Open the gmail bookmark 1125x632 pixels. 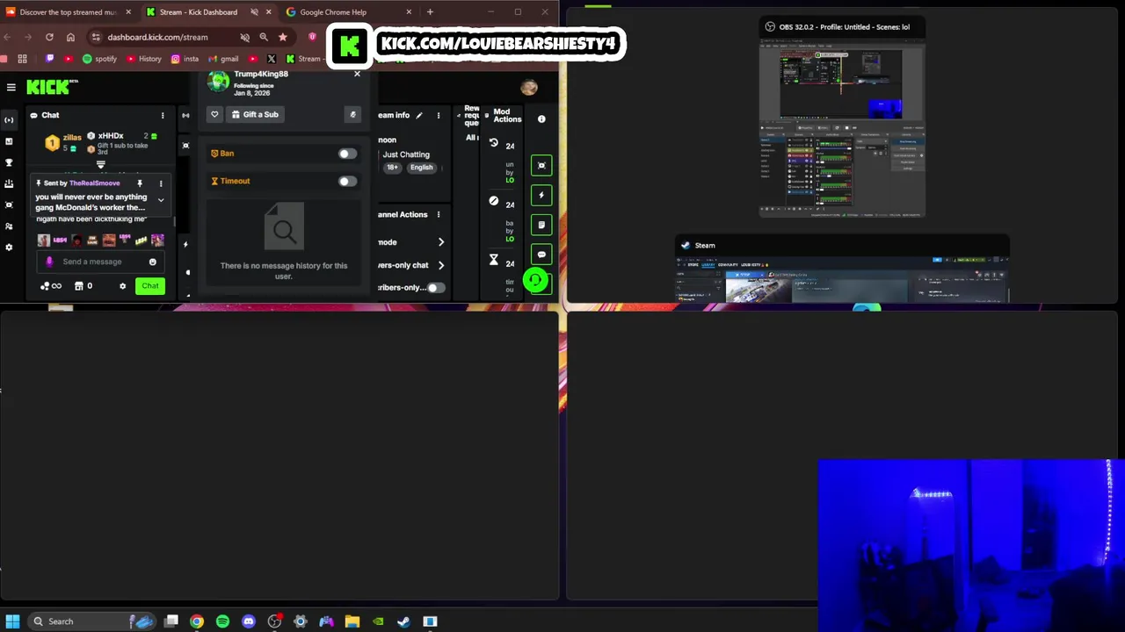coord(223,59)
